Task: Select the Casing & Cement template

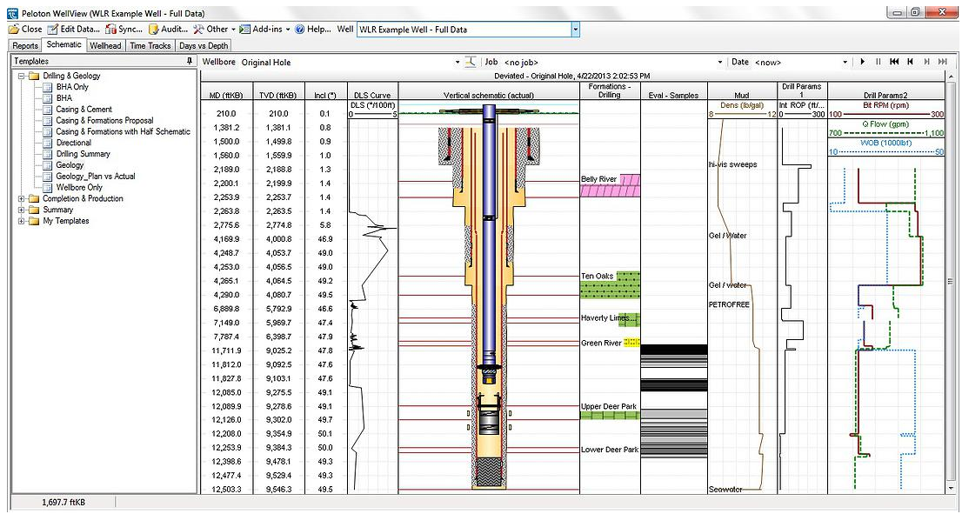Action: (84, 110)
